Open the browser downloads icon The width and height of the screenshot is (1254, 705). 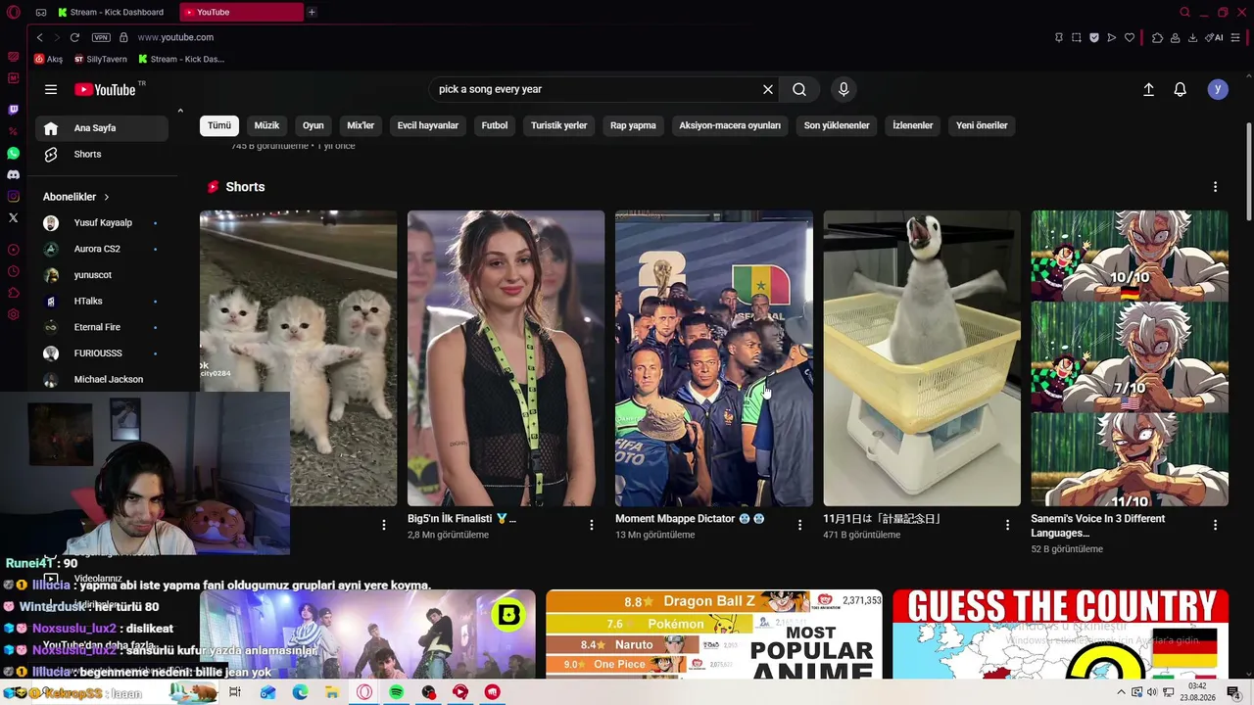tap(1192, 37)
